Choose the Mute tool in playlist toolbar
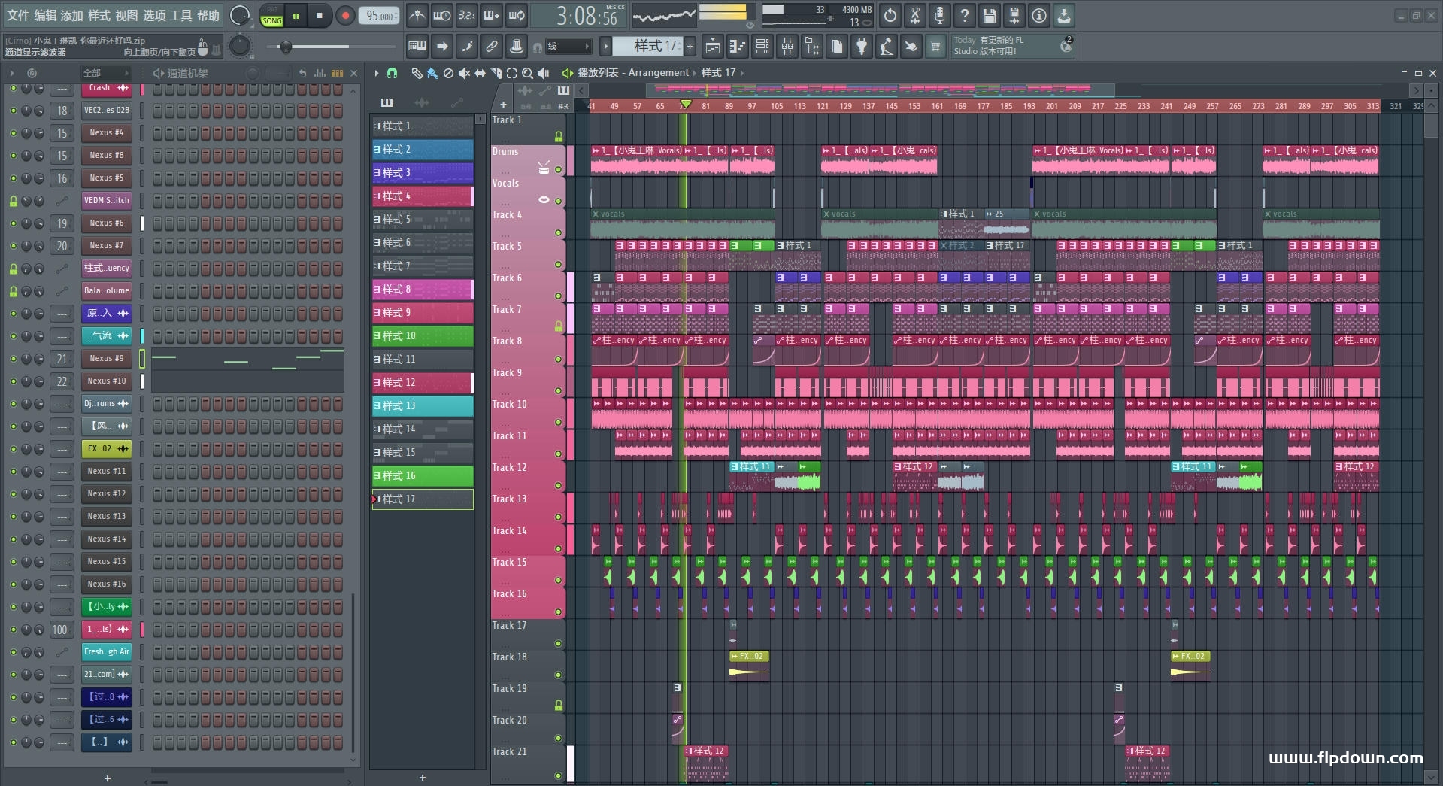 coord(464,73)
